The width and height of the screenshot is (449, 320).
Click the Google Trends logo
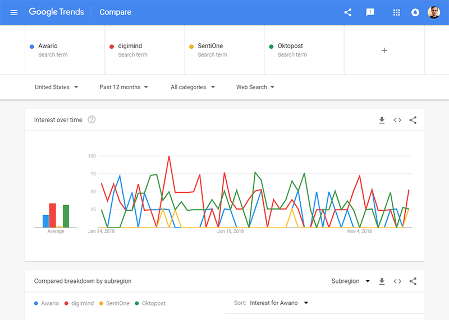57,12
